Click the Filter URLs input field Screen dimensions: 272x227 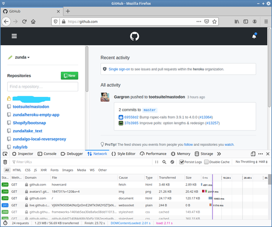point(82,162)
